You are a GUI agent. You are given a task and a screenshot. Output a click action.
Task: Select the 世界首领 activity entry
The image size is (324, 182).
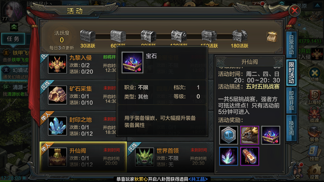pyautogui.click(x=171, y=157)
